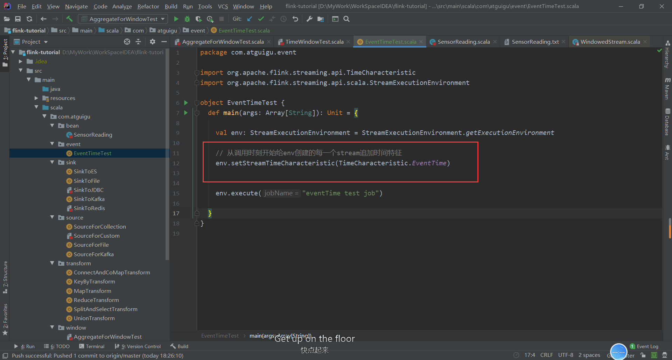Collapse the sink package in the Project tree
Image resolution: width=672 pixels, height=360 pixels.
coord(52,162)
